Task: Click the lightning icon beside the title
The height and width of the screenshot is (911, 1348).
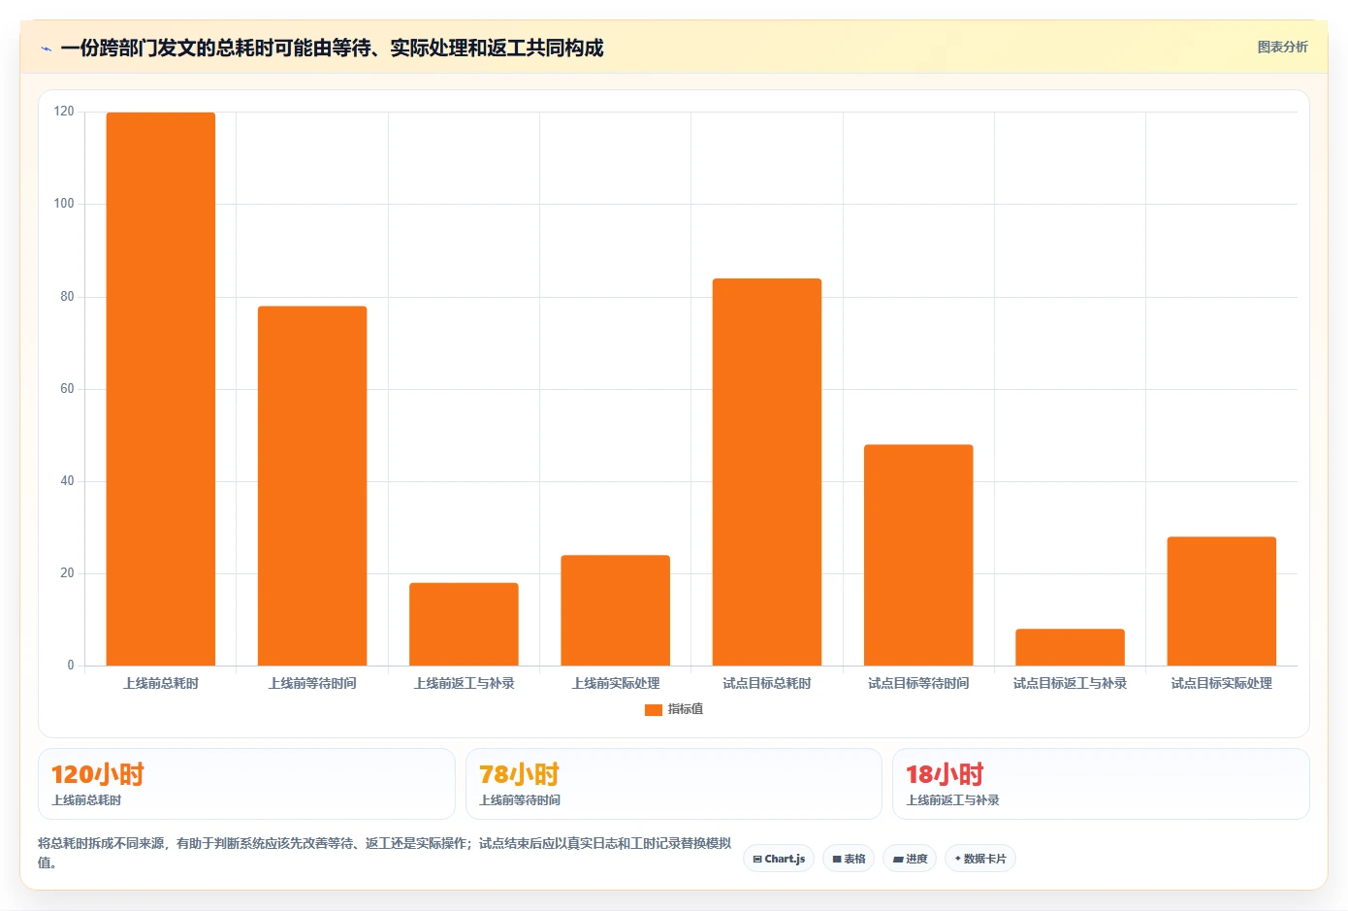Action: [46, 49]
